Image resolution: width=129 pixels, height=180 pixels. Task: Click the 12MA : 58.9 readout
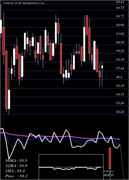pos(16,166)
